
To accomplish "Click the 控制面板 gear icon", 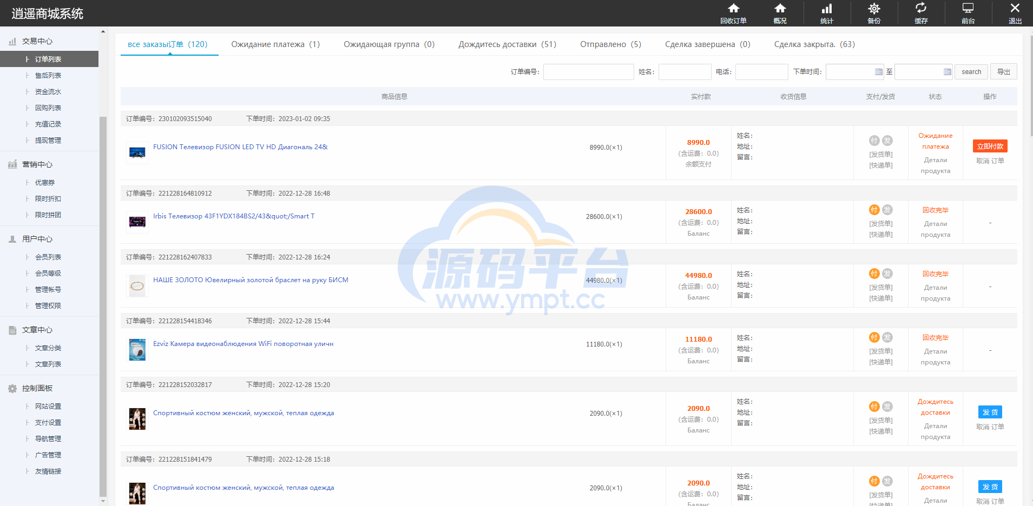I will point(12,388).
